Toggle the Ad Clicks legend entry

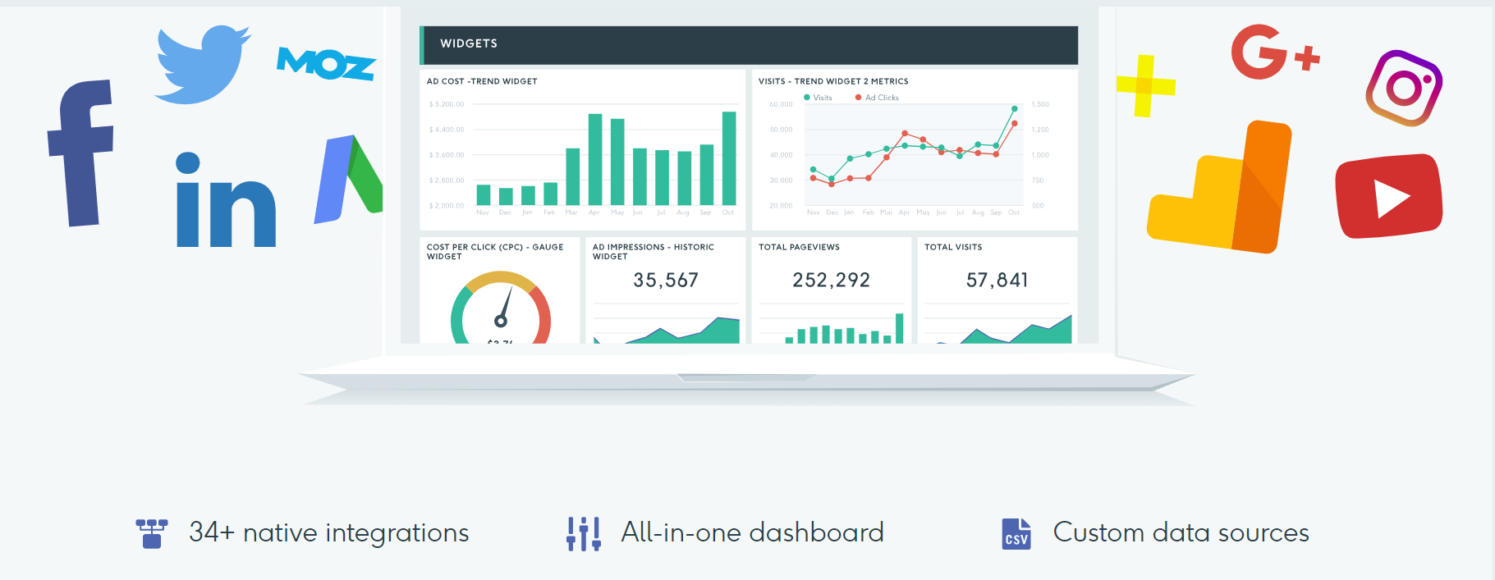877,98
